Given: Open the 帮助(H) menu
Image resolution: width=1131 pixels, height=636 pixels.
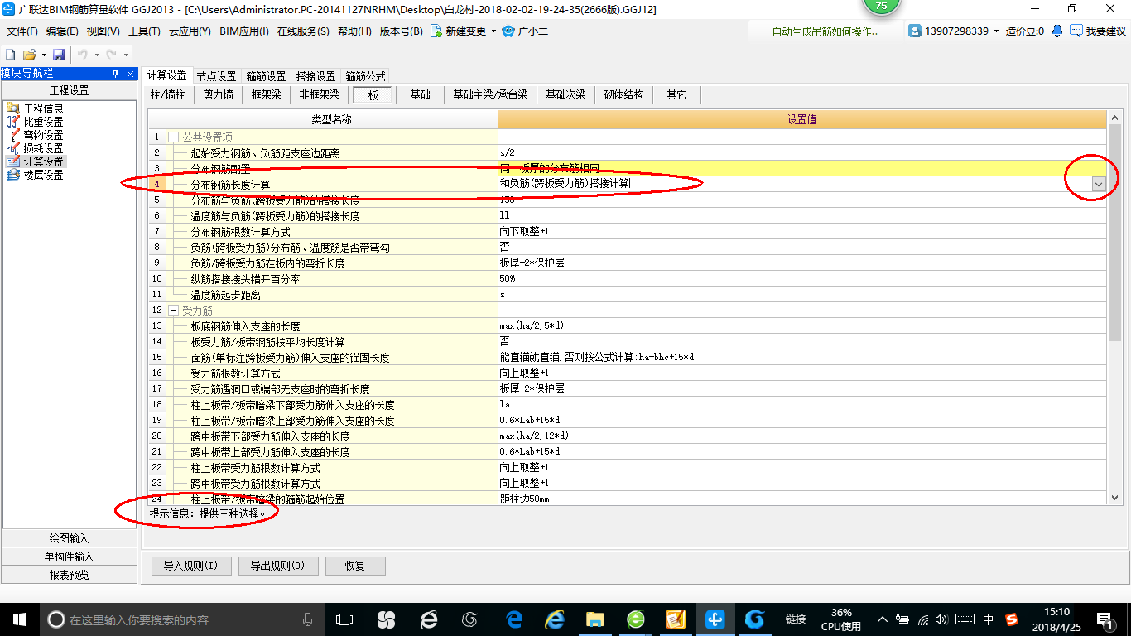Looking at the screenshot, I should (x=354, y=31).
